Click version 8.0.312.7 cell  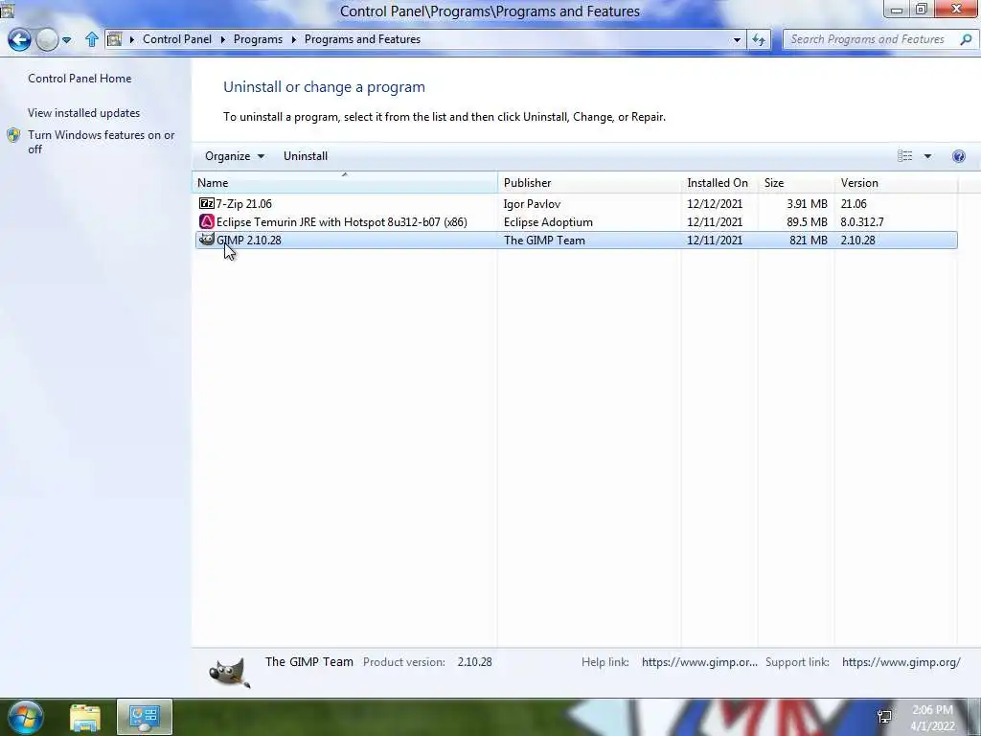click(862, 221)
